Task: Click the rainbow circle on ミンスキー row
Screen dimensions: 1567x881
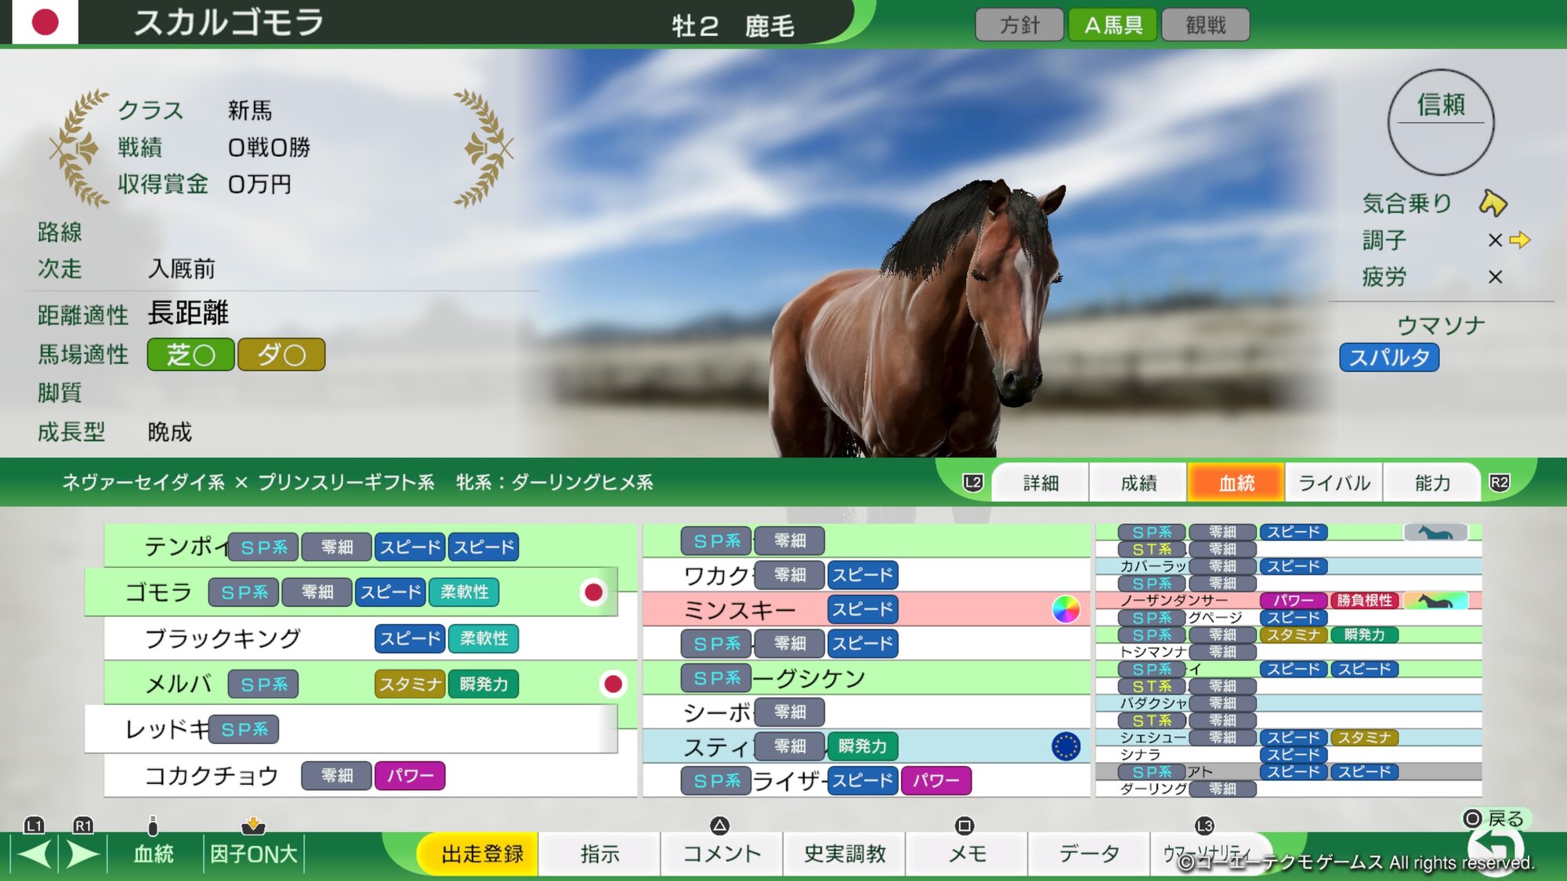Action: (x=1066, y=609)
